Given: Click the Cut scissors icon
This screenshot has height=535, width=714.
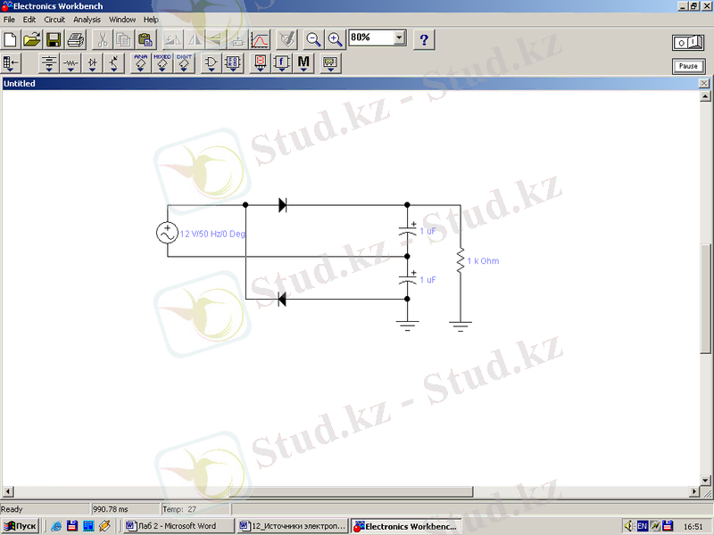Looking at the screenshot, I should pyautogui.click(x=102, y=39).
